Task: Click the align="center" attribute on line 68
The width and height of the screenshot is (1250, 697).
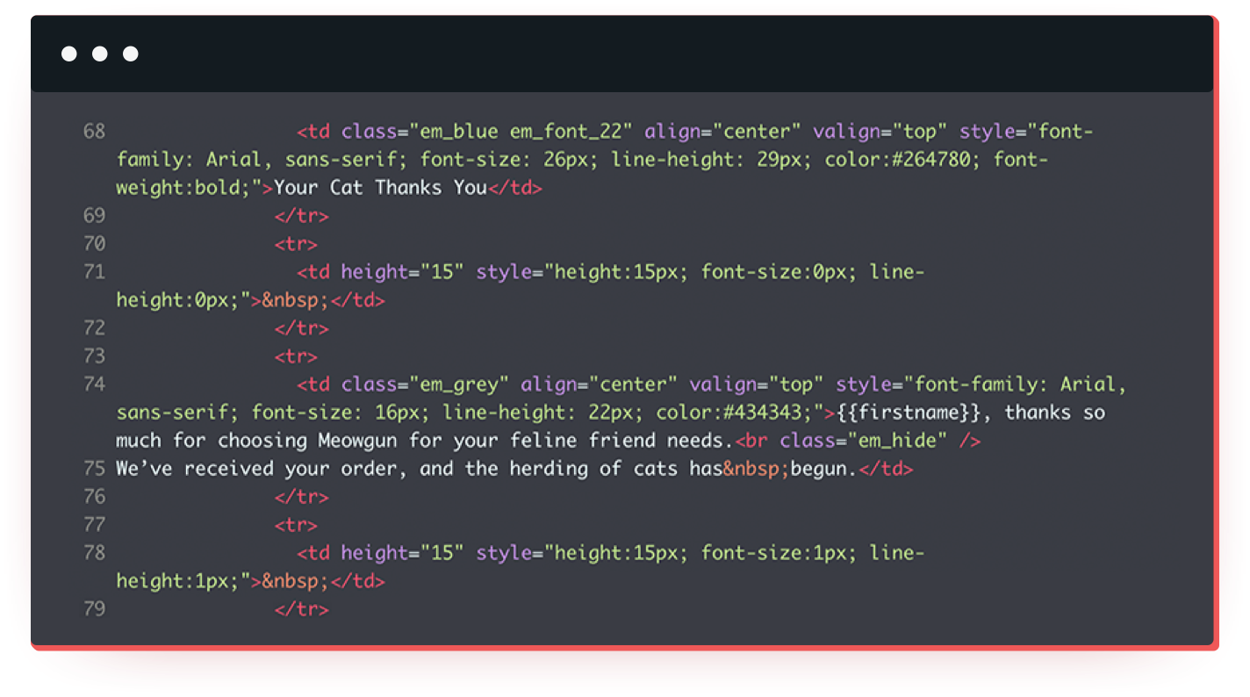Action: pyautogui.click(x=723, y=132)
